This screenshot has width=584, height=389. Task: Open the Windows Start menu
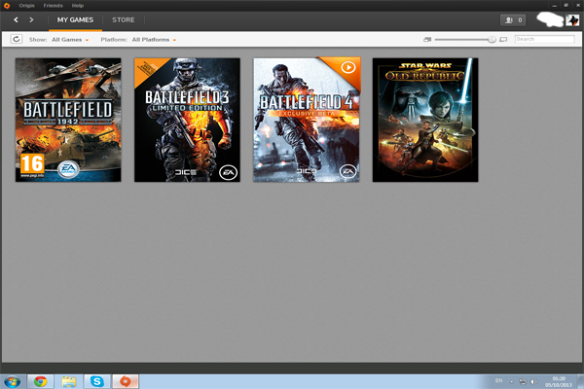(12, 382)
